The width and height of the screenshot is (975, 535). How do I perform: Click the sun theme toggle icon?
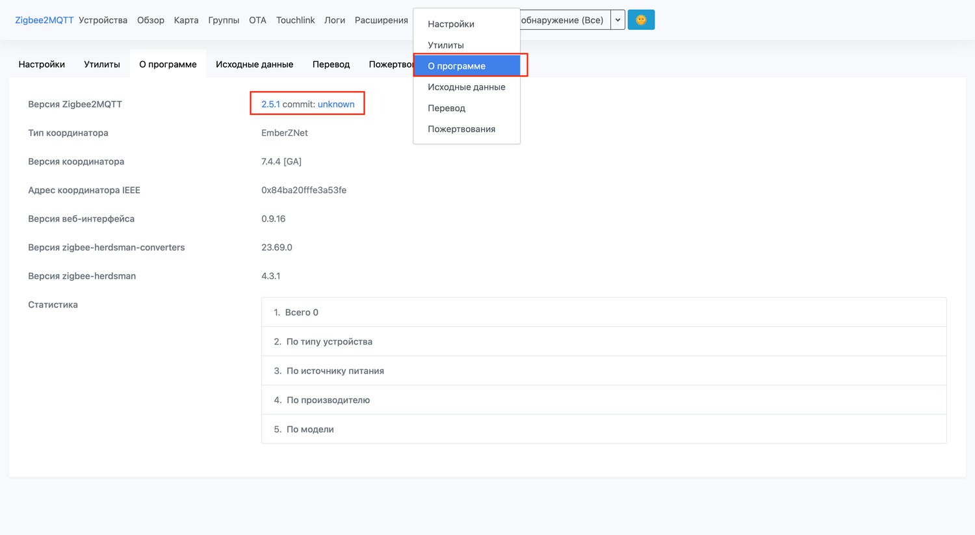(x=640, y=20)
